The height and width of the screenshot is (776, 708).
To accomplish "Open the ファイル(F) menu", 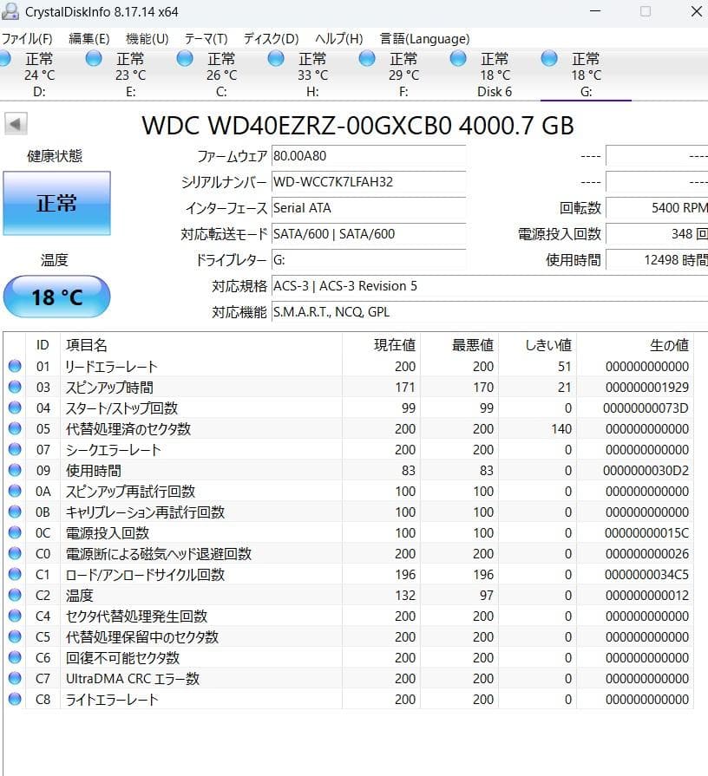I will point(27,39).
